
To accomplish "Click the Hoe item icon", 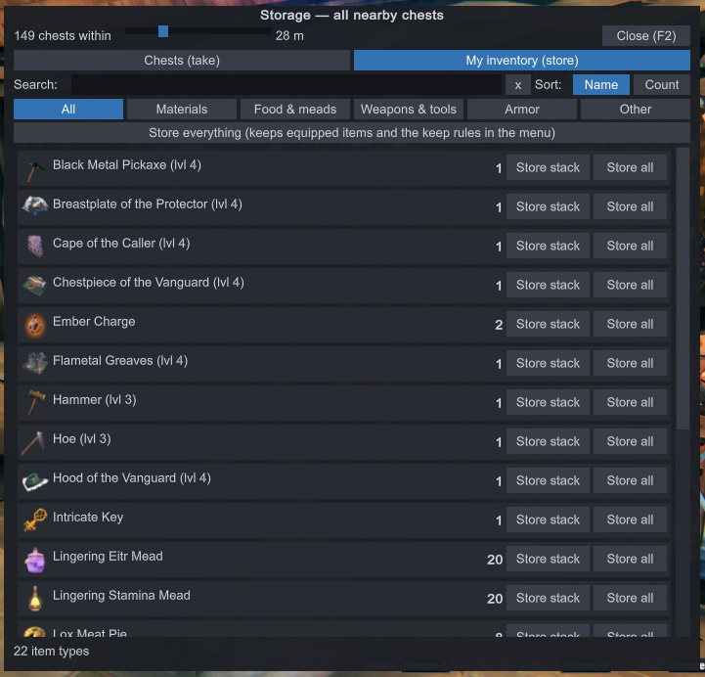I will [35, 442].
